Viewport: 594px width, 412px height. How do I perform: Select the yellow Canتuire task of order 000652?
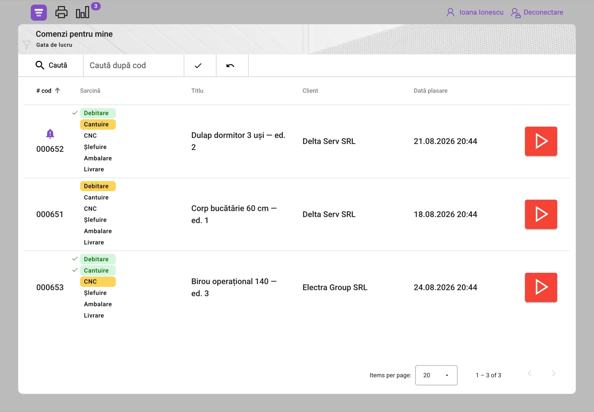[98, 124]
